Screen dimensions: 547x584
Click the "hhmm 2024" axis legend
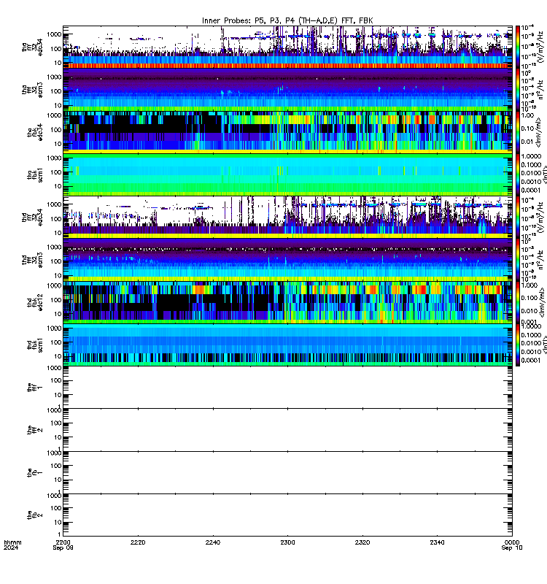[12, 545]
